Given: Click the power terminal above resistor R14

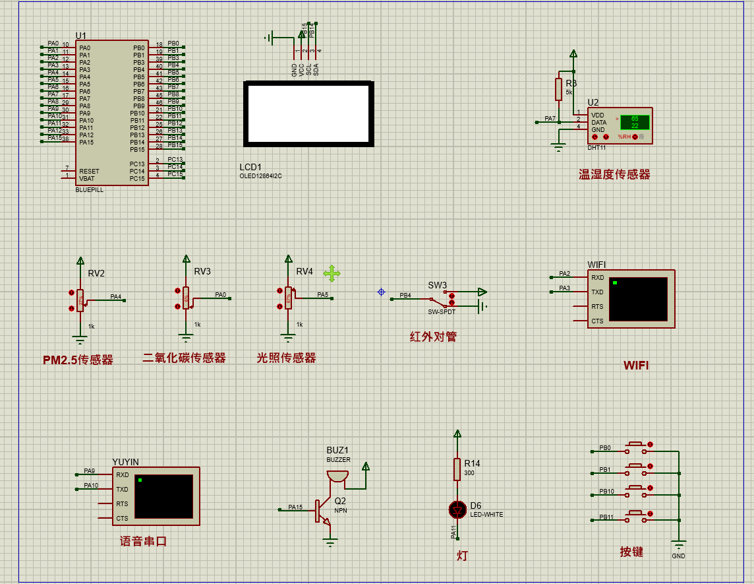Looking at the screenshot, I should tap(457, 434).
